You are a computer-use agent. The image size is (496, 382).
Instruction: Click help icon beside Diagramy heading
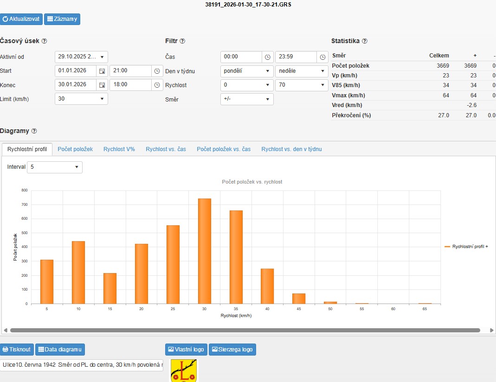[34, 131]
